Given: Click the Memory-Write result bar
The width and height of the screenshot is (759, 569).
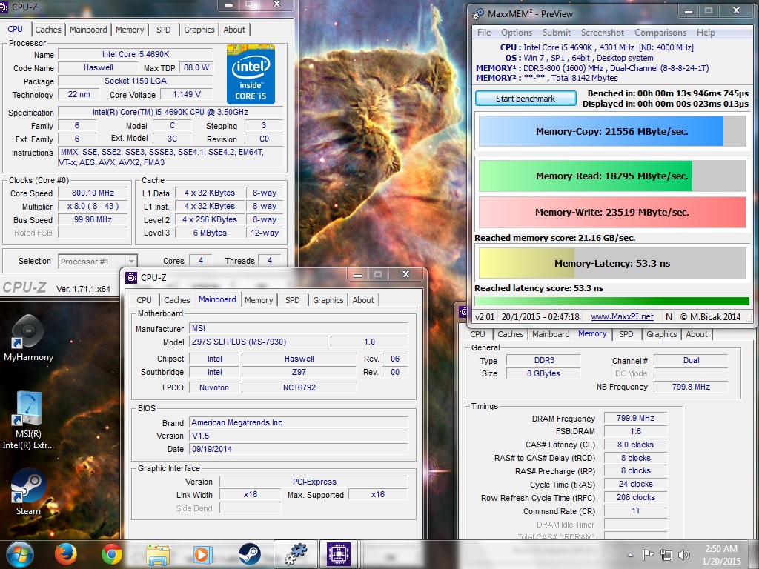Looking at the screenshot, I should pyautogui.click(x=612, y=213).
